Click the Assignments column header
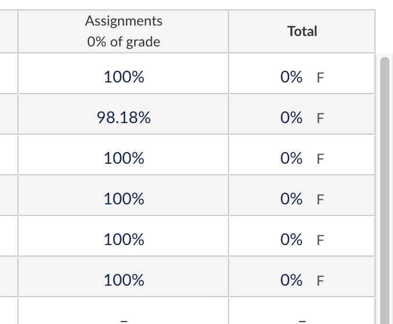Viewport: 393px width, 324px height. [x=124, y=21]
